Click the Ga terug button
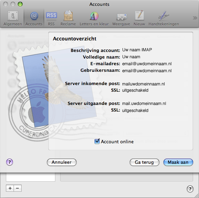The image size is (199, 198). pyautogui.click(x=144, y=162)
